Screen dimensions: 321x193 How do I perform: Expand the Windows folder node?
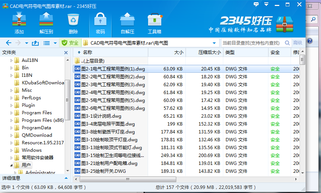coord(11,150)
